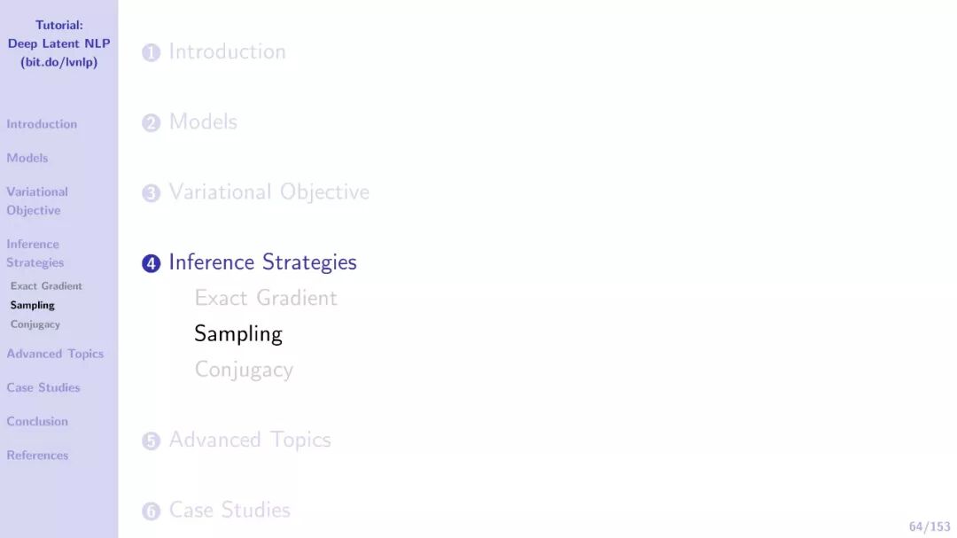Click the Sampling entry in the main outline

tap(238, 334)
